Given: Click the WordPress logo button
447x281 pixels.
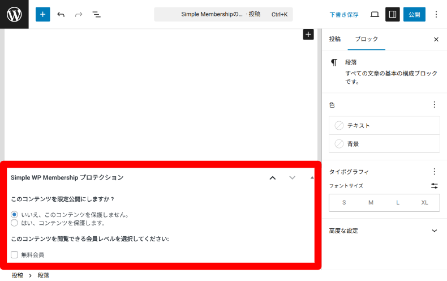Looking at the screenshot, I should point(14,14).
